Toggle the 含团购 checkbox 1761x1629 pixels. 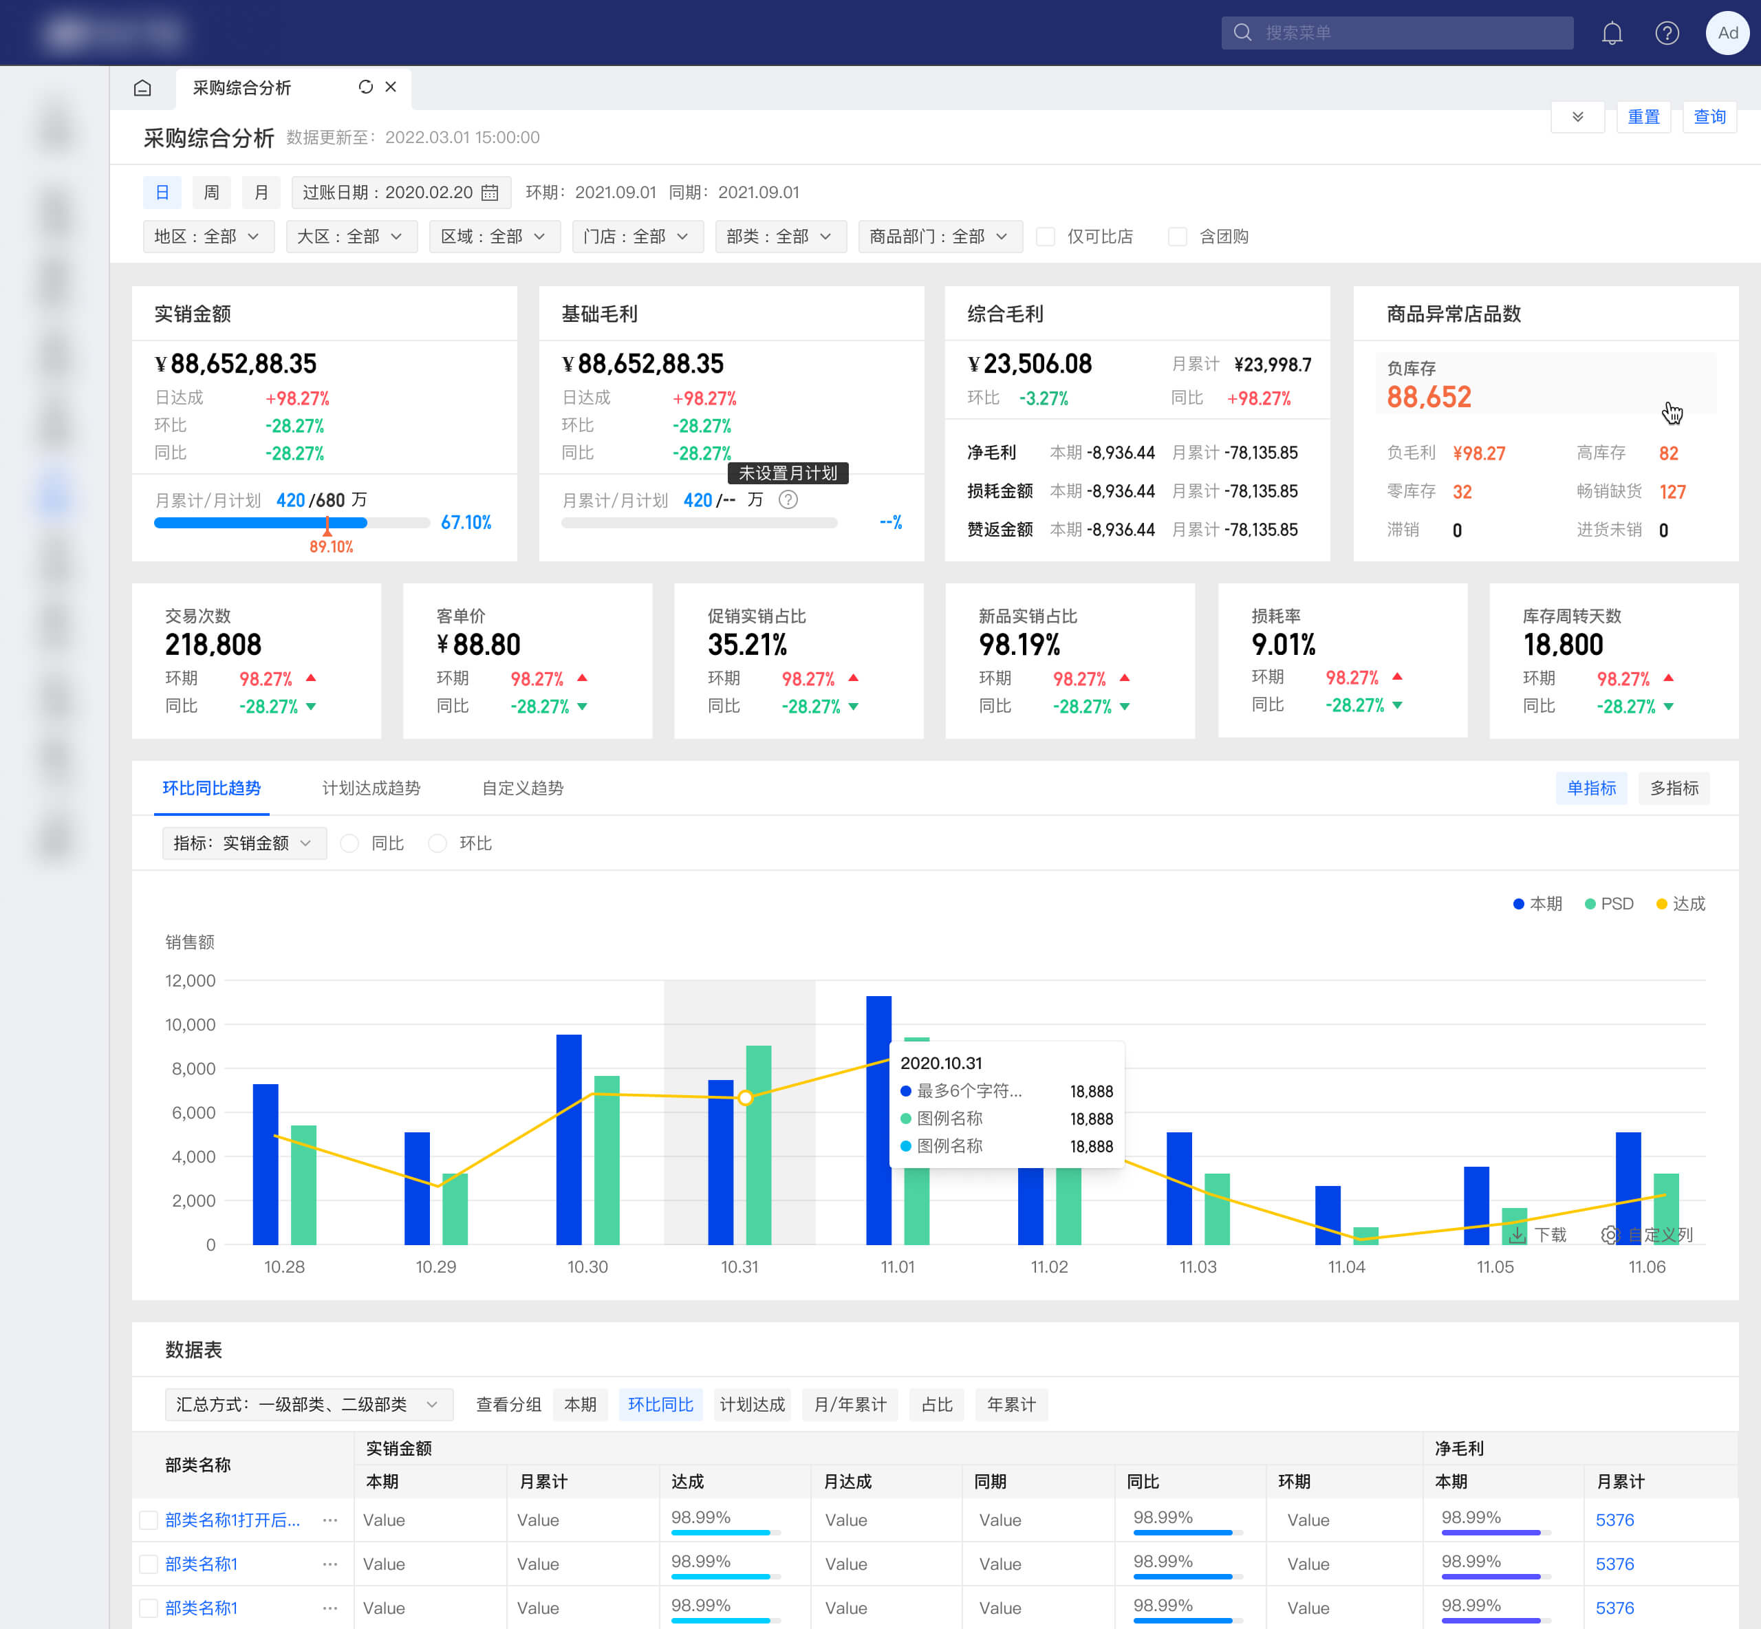tap(1178, 236)
